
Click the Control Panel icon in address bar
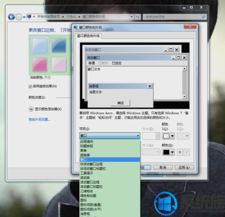[29, 17]
